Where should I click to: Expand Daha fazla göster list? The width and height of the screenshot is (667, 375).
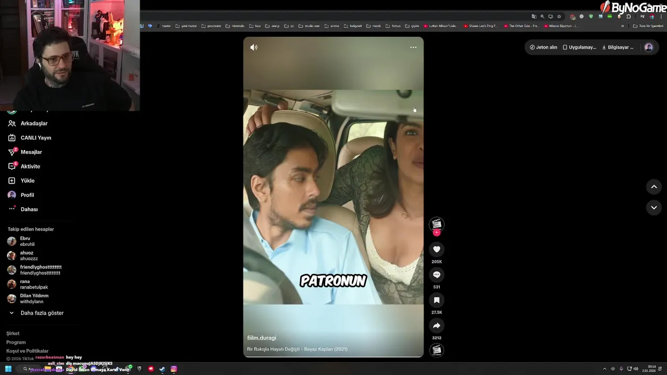click(x=35, y=313)
